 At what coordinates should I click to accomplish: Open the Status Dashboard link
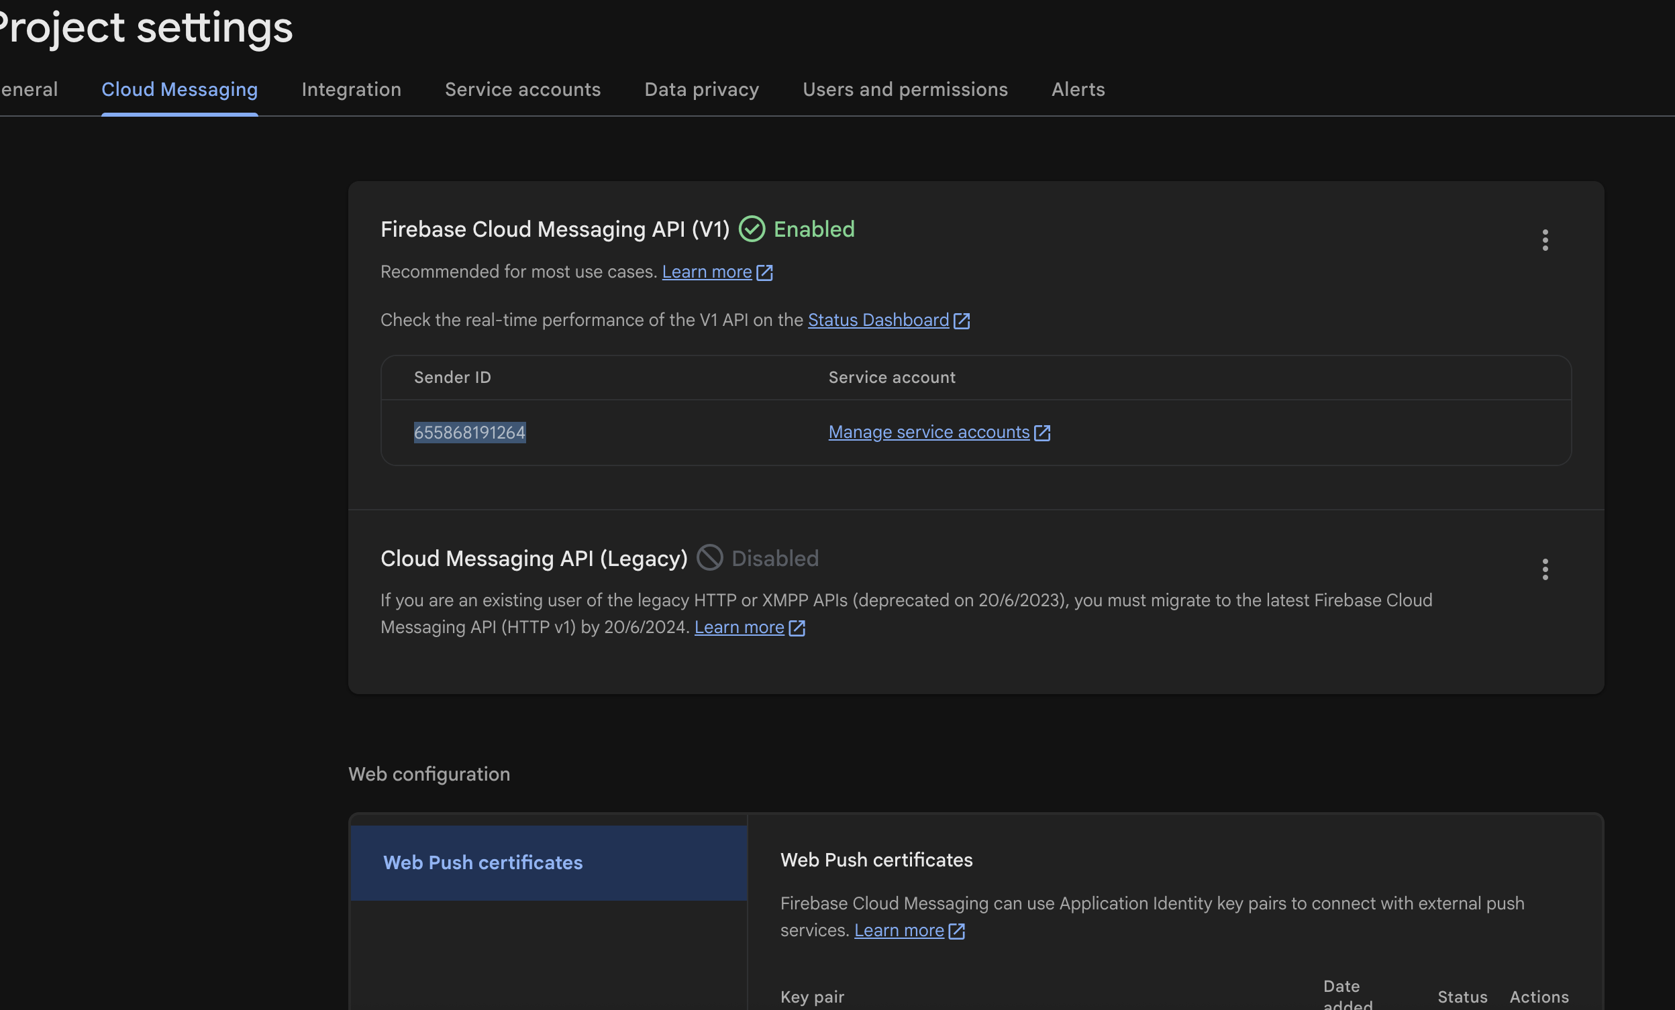(x=878, y=320)
